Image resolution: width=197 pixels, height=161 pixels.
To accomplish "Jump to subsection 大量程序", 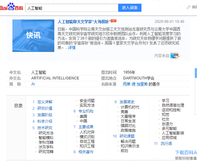I will (128, 116).
